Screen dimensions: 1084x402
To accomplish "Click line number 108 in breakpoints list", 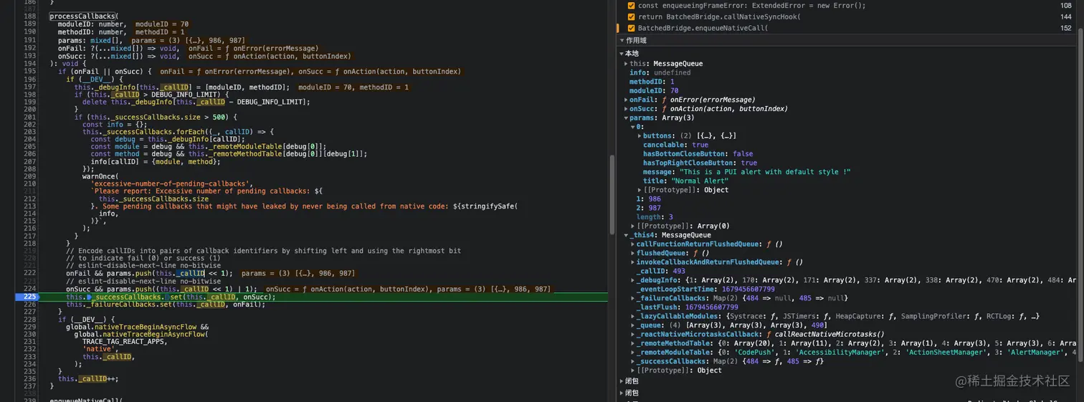I will click(x=1065, y=5).
